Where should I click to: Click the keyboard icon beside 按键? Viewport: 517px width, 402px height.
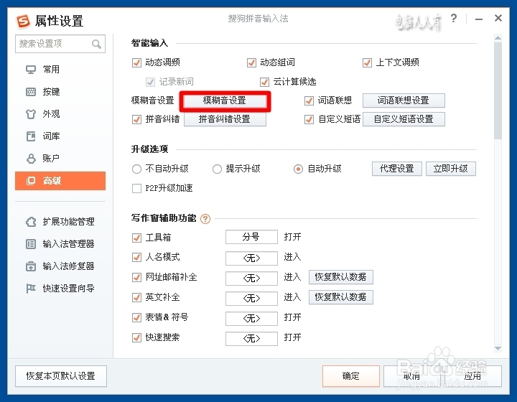31,92
